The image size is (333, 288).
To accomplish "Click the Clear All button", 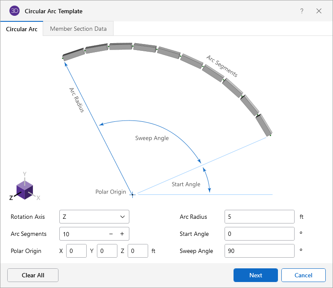I will click(33, 275).
